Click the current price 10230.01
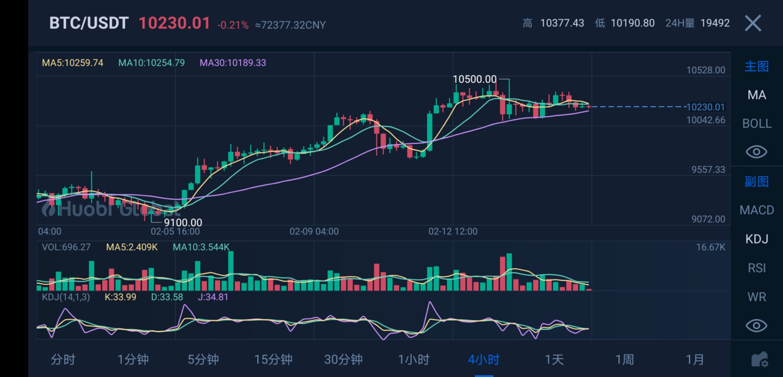The image size is (783, 377). 175,23
